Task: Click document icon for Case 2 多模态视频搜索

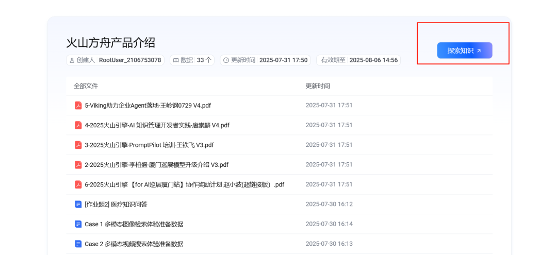Action: point(78,244)
